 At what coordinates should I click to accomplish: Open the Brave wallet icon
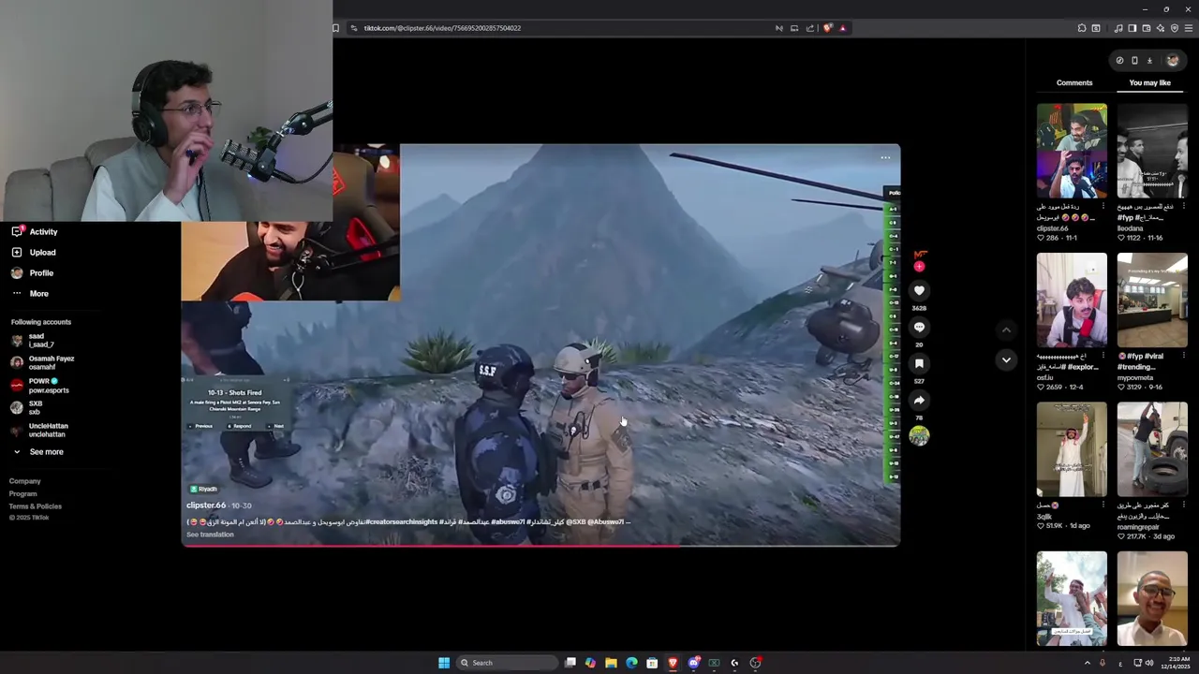click(1147, 28)
